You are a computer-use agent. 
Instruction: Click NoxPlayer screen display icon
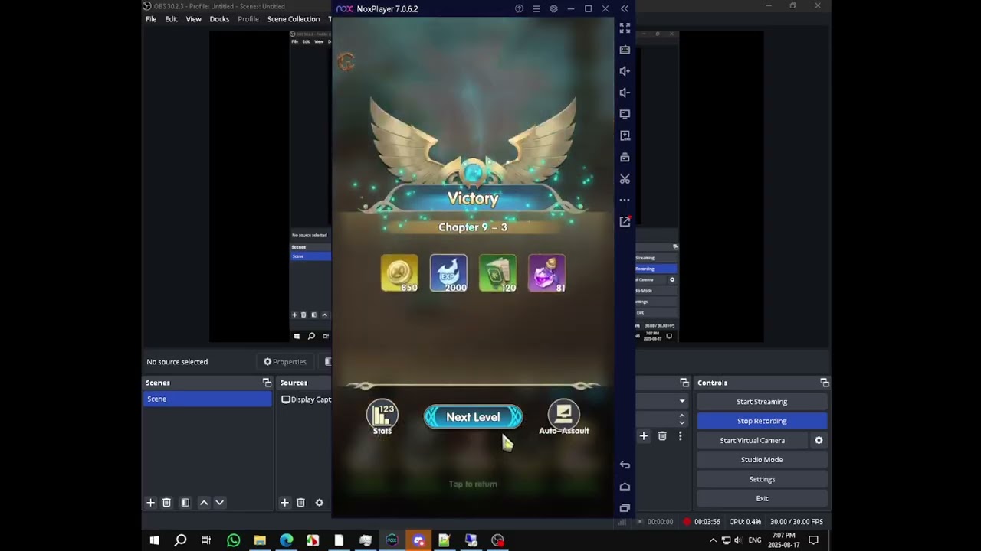(625, 114)
